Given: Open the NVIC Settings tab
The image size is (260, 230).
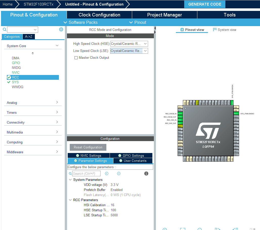Looking at the screenshot, I should point(89,156).
